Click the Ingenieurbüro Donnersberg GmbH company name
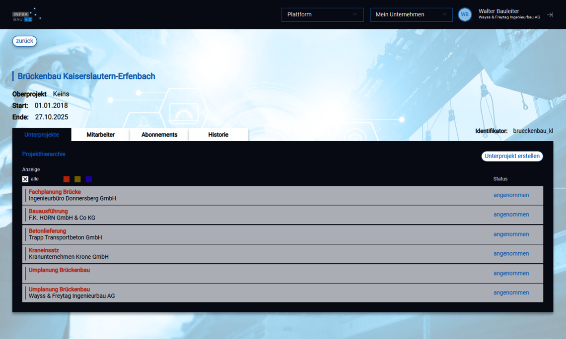The image size is (566, 339). (x=72, y=199)
